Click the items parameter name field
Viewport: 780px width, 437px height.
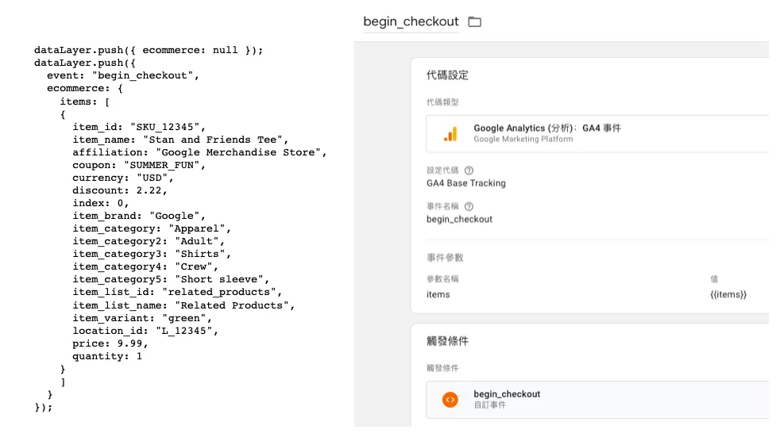point(438,294)
